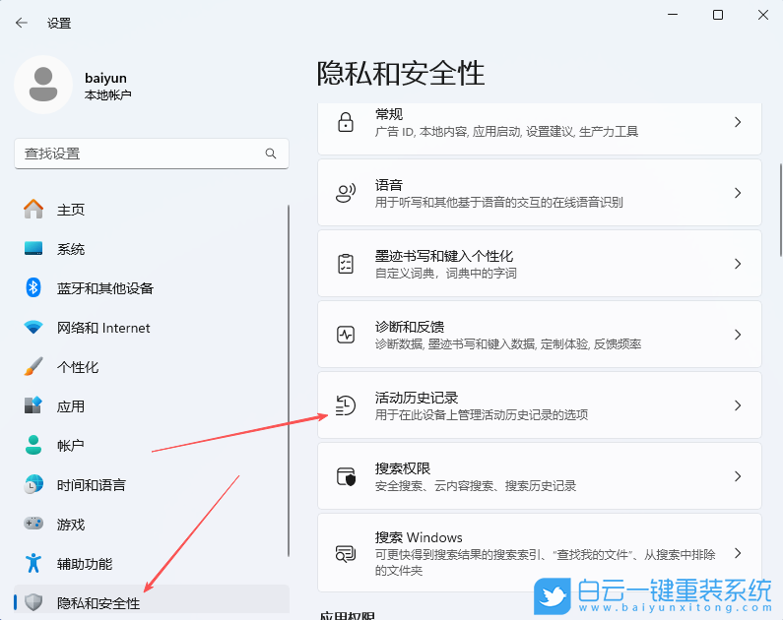This screenshot has width=783, height=620.
Task: Open the 活动历史记录 card
Action: (x=540, y=405)
